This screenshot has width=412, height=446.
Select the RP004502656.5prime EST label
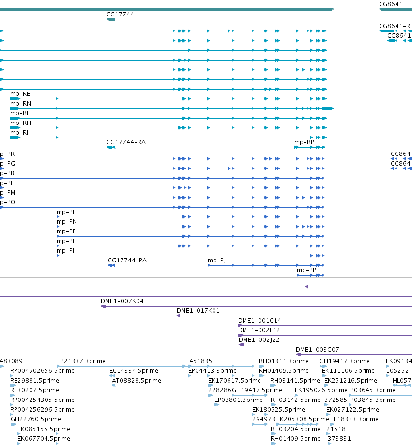point(42,370)
